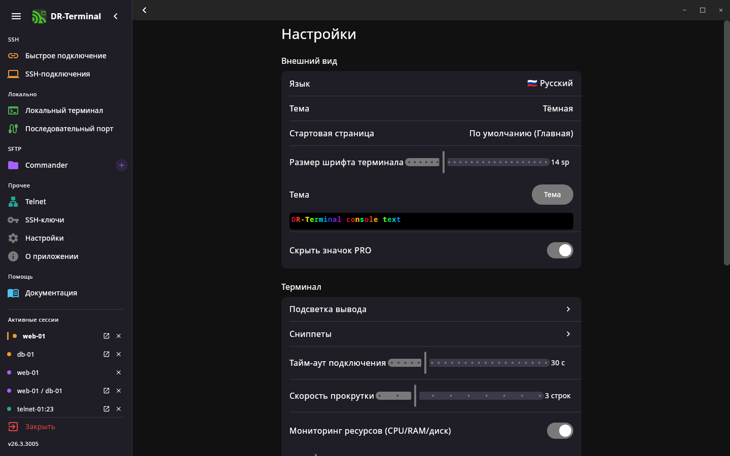
Task: Open Стартовая страница selector
Action: tap(431, 133)
